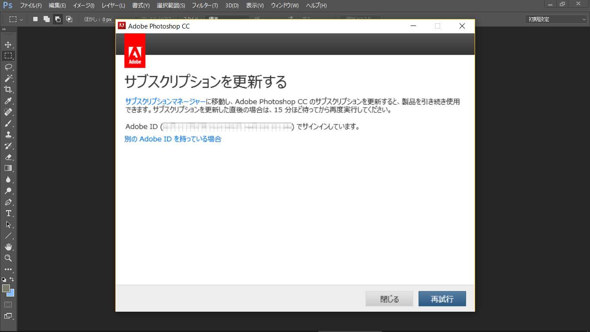
Task: Open the フィルター(T) menu
Action: point(205,6)
